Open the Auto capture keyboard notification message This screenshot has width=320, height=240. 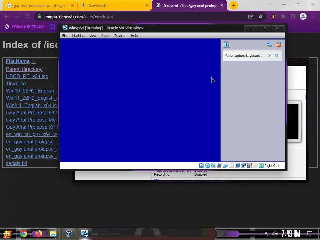tap(245, 56)
